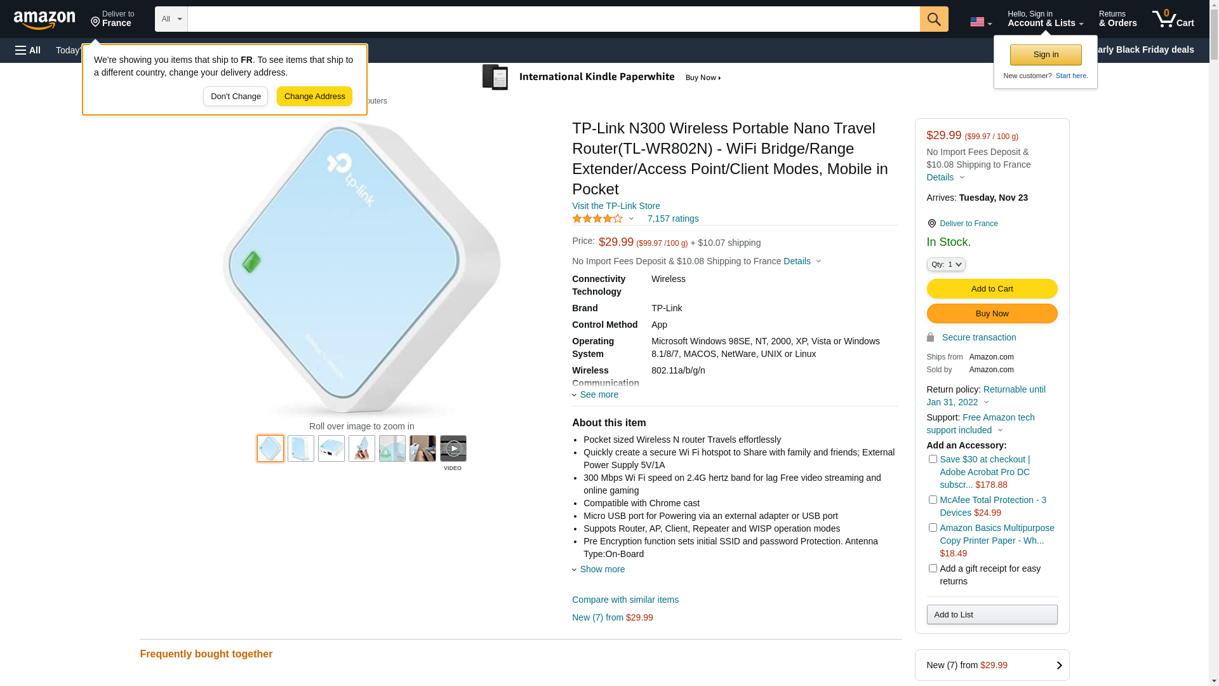Viewport: 1219px width, 686px height.
Task: Click the Amazon logo
Action: (44, 20)
